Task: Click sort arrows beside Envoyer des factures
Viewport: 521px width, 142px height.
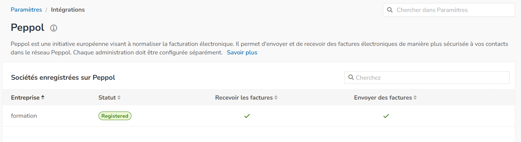Action: click(x=415, y=98)
